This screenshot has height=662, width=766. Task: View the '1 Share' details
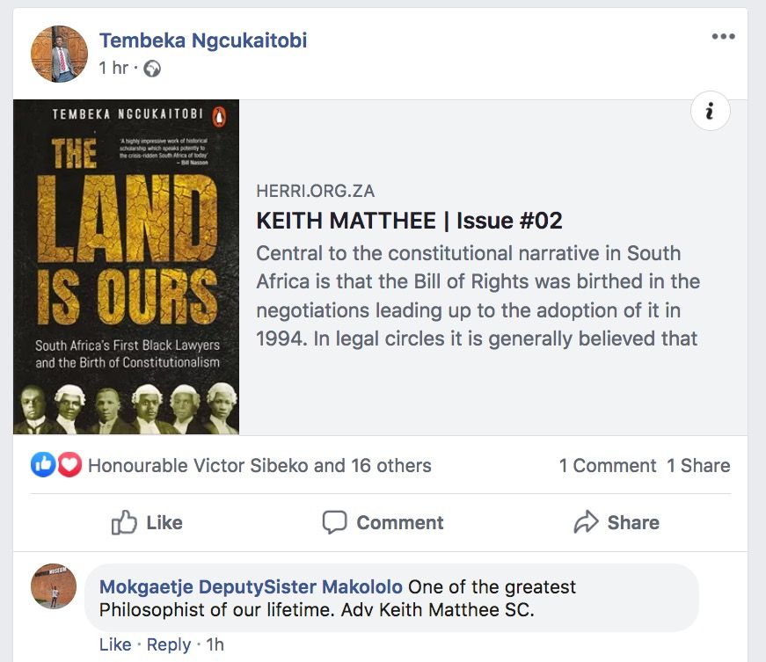point(698,466)
